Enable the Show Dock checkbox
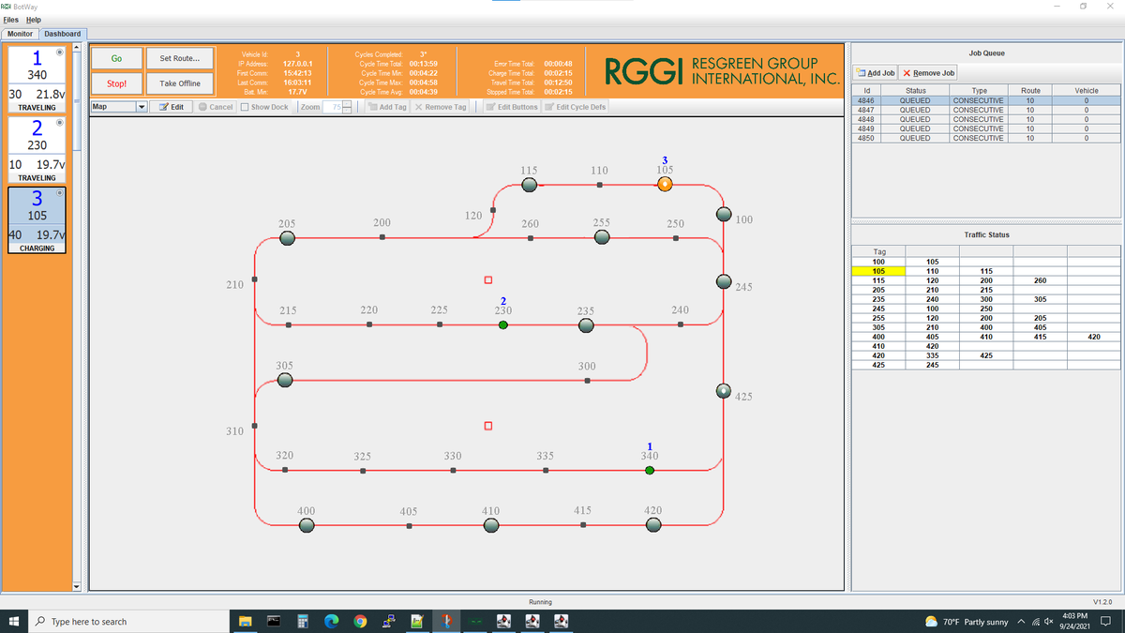The image size is (1125, 633). (x=246, y=107)
